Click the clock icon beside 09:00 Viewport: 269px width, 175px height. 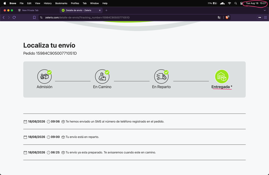(48, 137)
